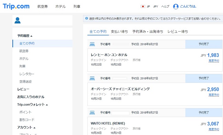The image size is (223, 135).
Task: Select 全ての予約 in sidebar
Action: click(x=43, y=44)
